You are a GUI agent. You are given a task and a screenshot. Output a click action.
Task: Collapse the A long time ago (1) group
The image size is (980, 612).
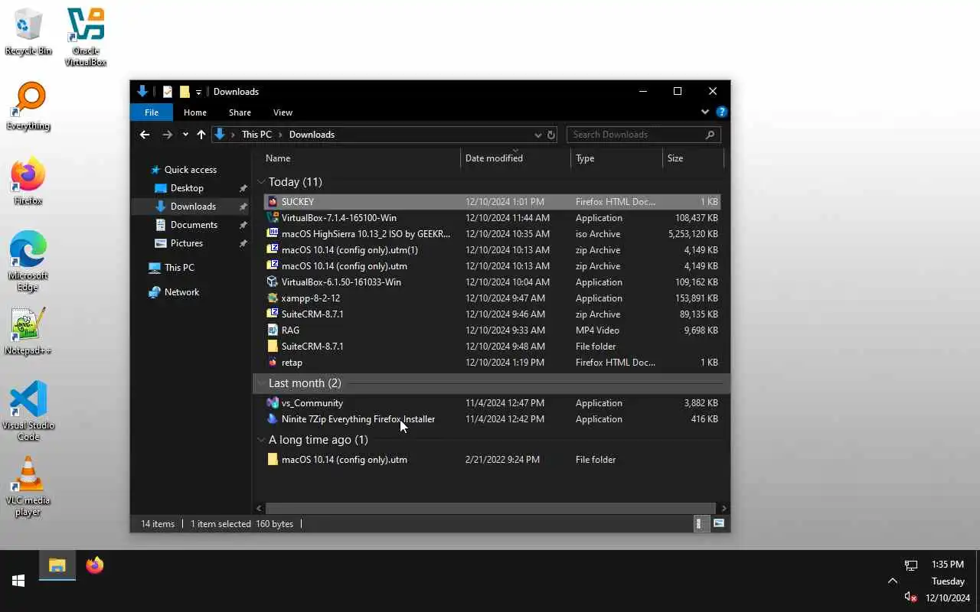261,440
